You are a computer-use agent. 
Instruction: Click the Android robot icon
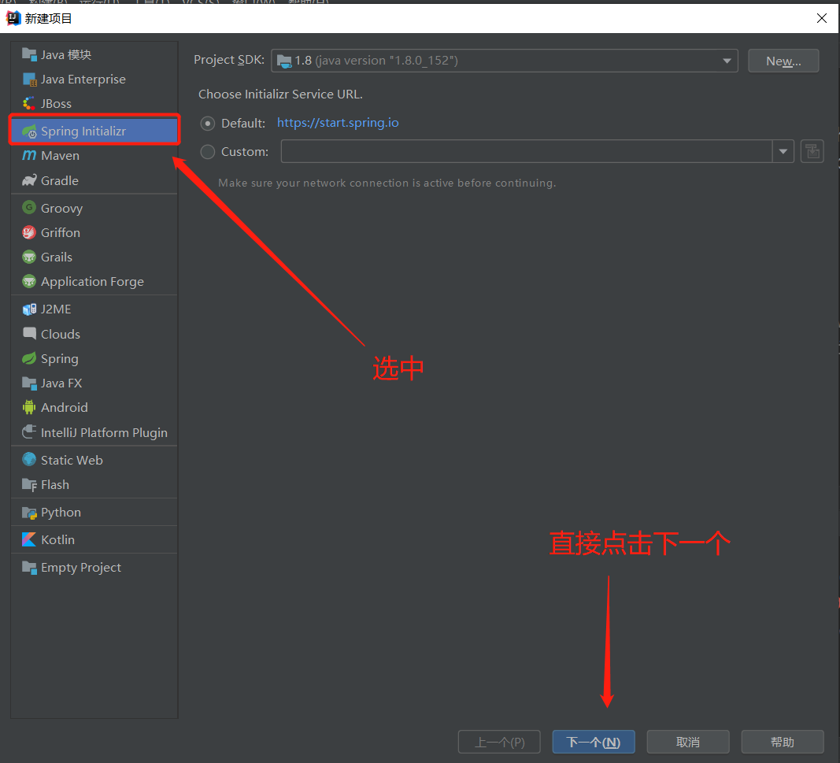tap(29, 407)
